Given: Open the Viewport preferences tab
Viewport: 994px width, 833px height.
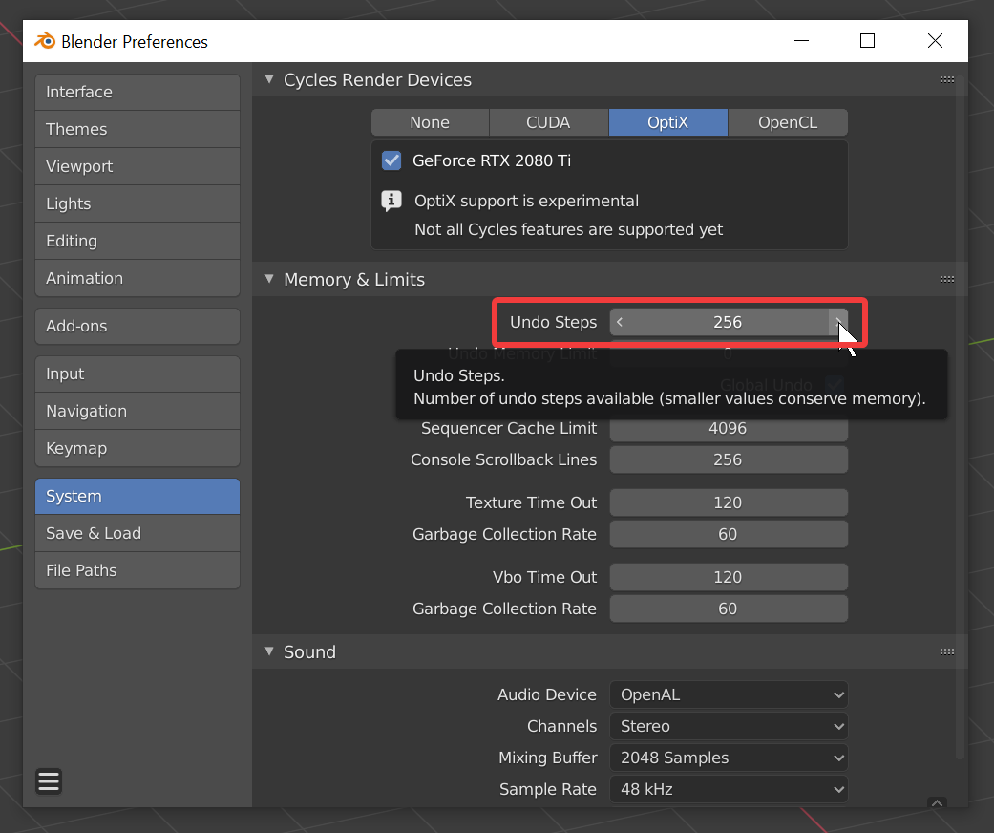Looking at the screenshot, I should tap(137, 166).
